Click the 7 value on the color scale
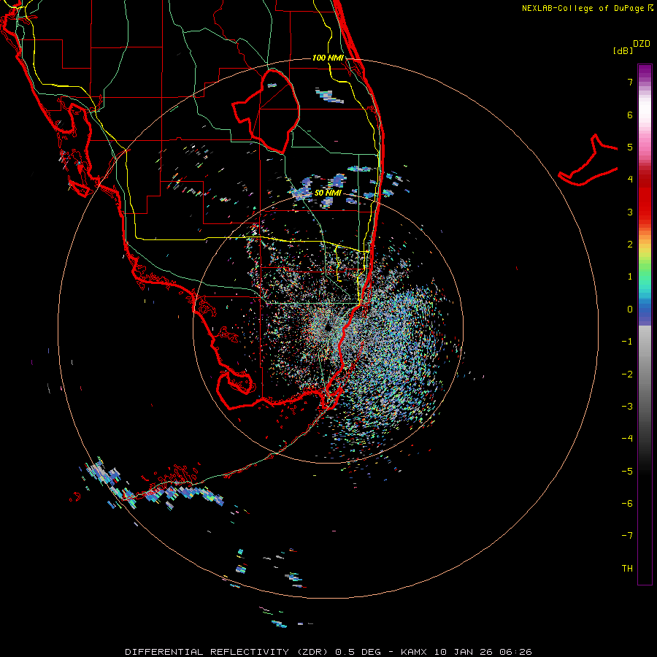 point(630,82)
